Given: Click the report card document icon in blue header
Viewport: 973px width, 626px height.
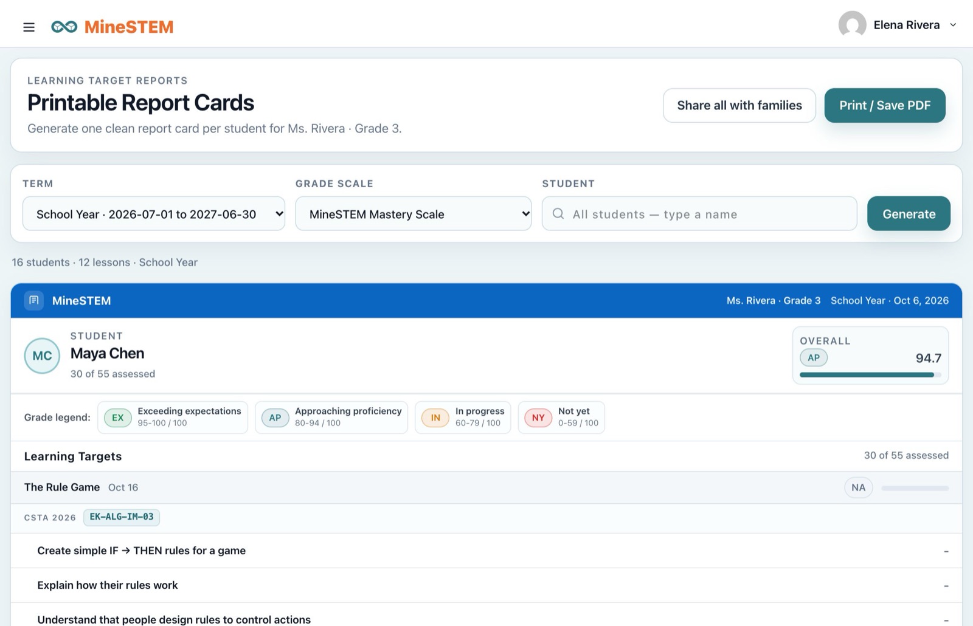Looking at the screenshot, I should [34, 300].
